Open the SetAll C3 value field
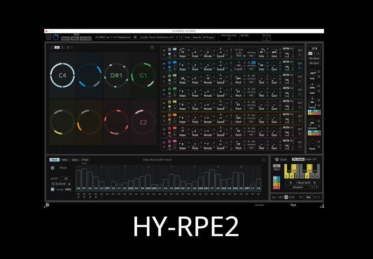The width and height of the screenshot is (373, 259). pos(66,179)
